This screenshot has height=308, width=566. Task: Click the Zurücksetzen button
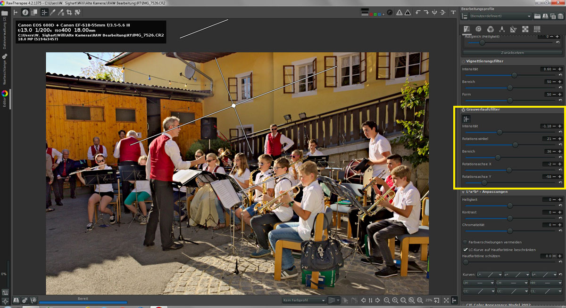[x=510, y=53]
